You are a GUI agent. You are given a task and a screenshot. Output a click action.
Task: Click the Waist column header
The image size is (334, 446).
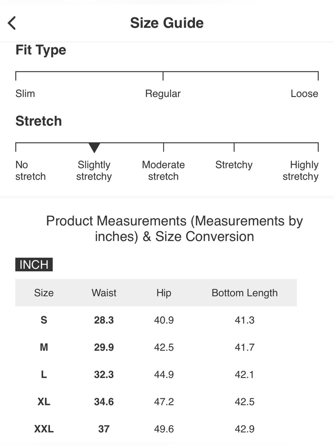[104, 293]
